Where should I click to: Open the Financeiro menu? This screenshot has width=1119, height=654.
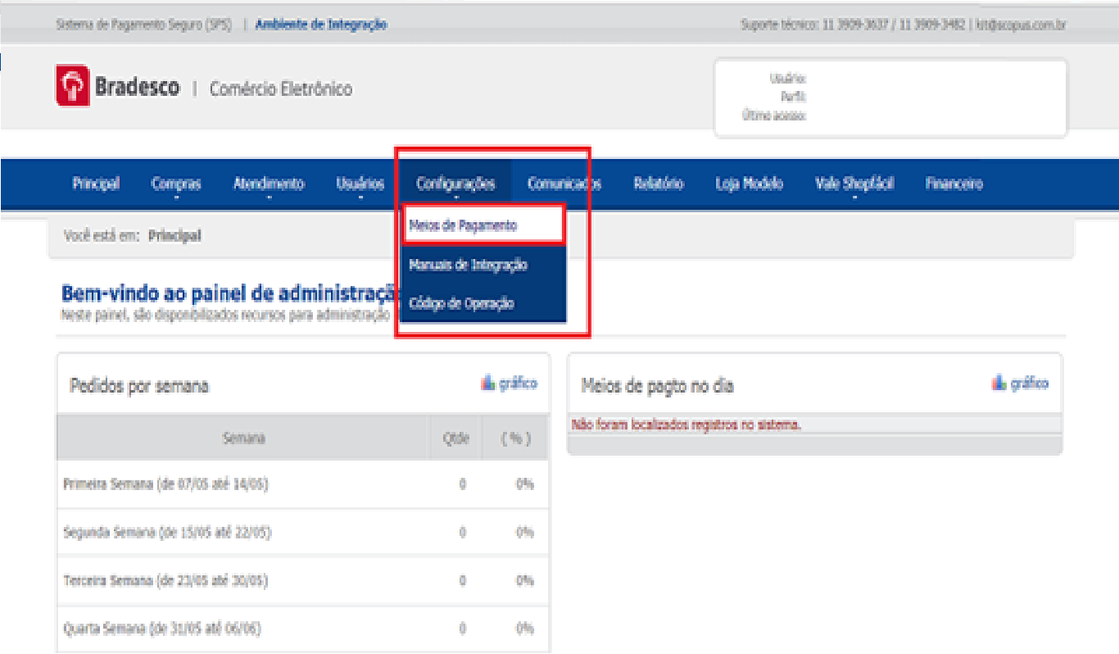954,184
